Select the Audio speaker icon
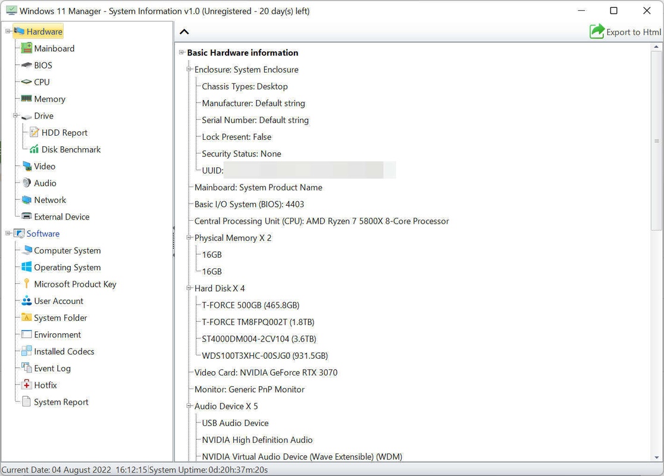The image size is (664, 476). 26,183
